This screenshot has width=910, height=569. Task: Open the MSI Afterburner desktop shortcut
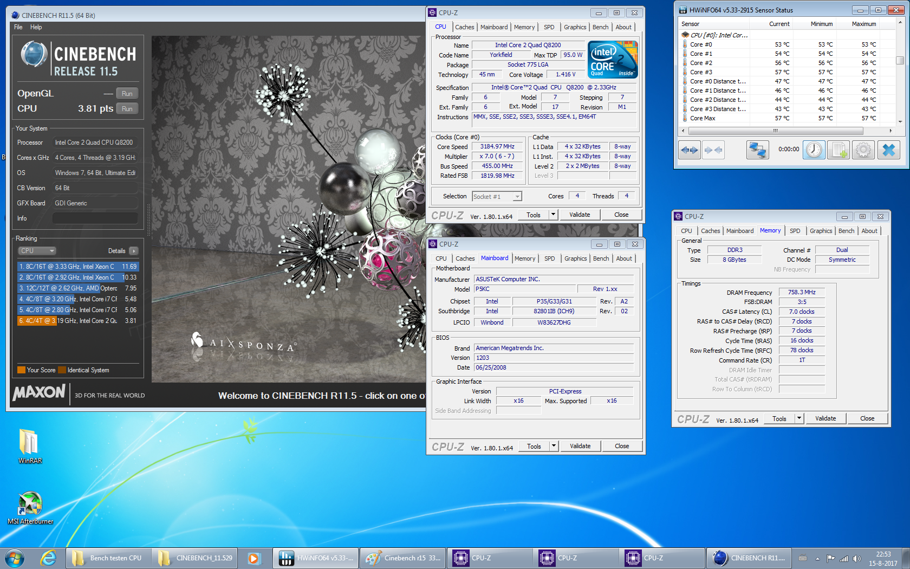tap(30, 508)
